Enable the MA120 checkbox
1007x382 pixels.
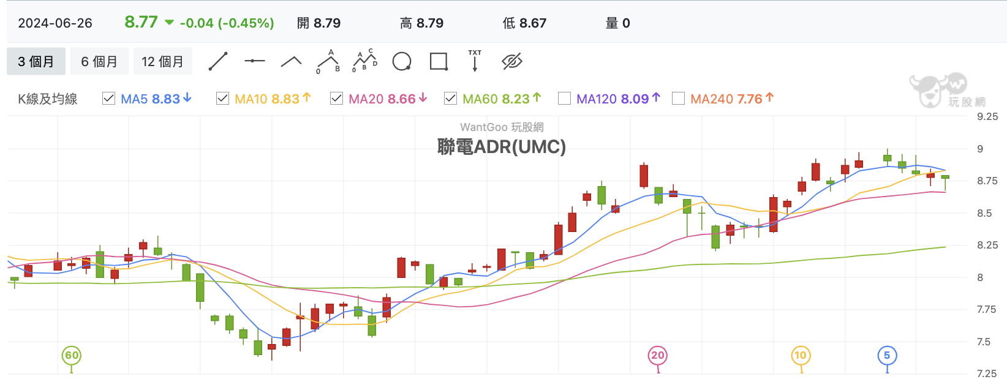[x=564, y=99]
